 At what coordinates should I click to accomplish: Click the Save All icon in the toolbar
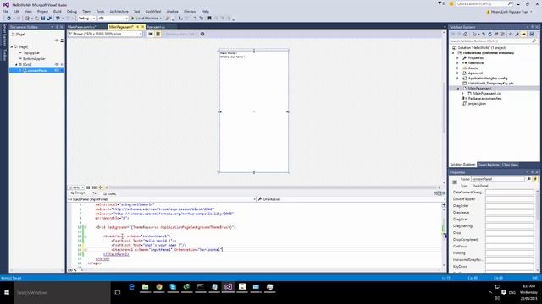point(49,19)
